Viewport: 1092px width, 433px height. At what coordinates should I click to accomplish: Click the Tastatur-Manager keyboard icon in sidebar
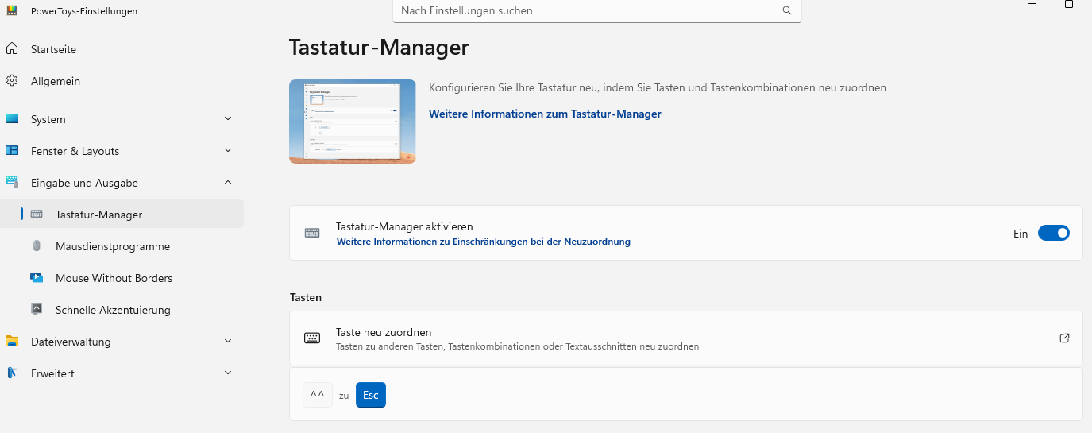tap(37, 215)
